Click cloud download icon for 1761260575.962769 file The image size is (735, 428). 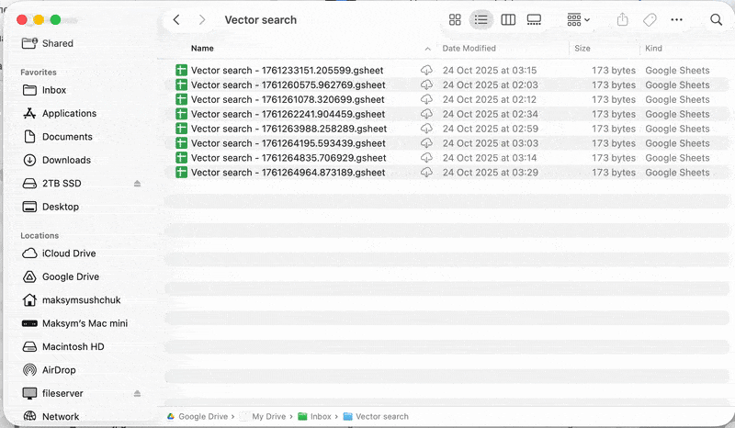point(426,84)
